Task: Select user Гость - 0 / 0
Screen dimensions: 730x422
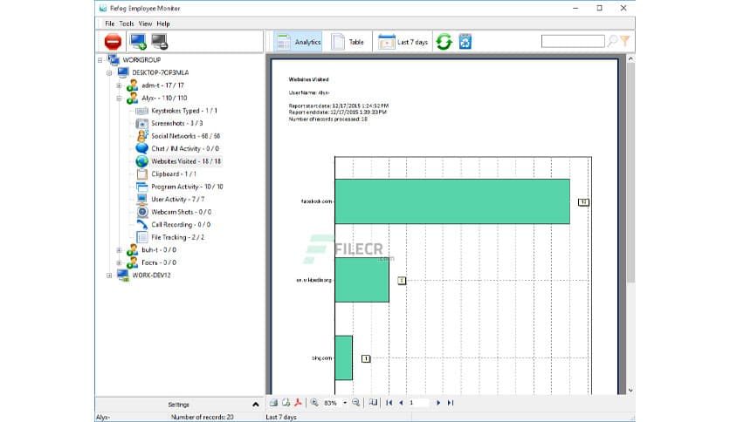Action: tap(159, 262)
